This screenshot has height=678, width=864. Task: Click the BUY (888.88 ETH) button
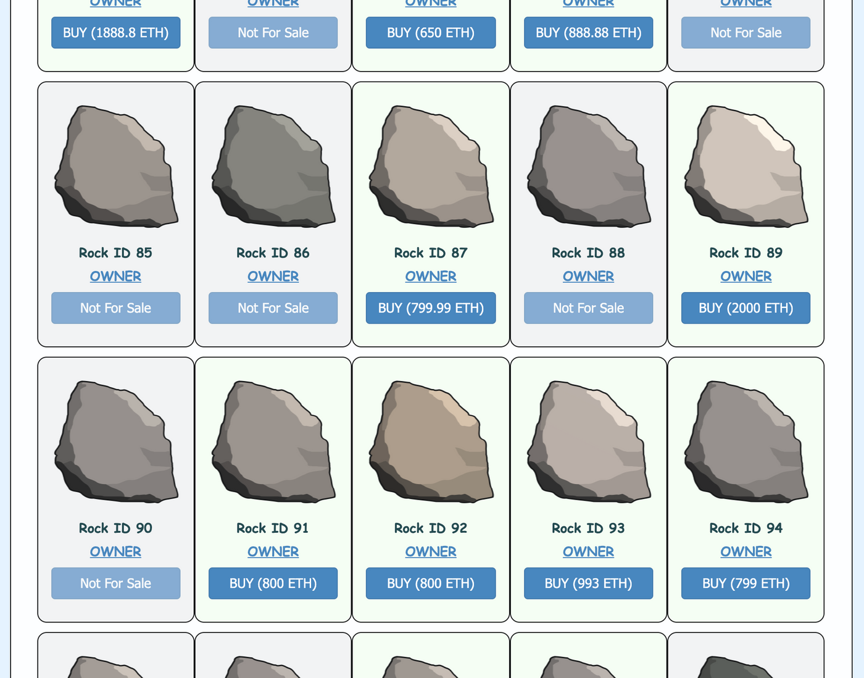tap(588, 33)
